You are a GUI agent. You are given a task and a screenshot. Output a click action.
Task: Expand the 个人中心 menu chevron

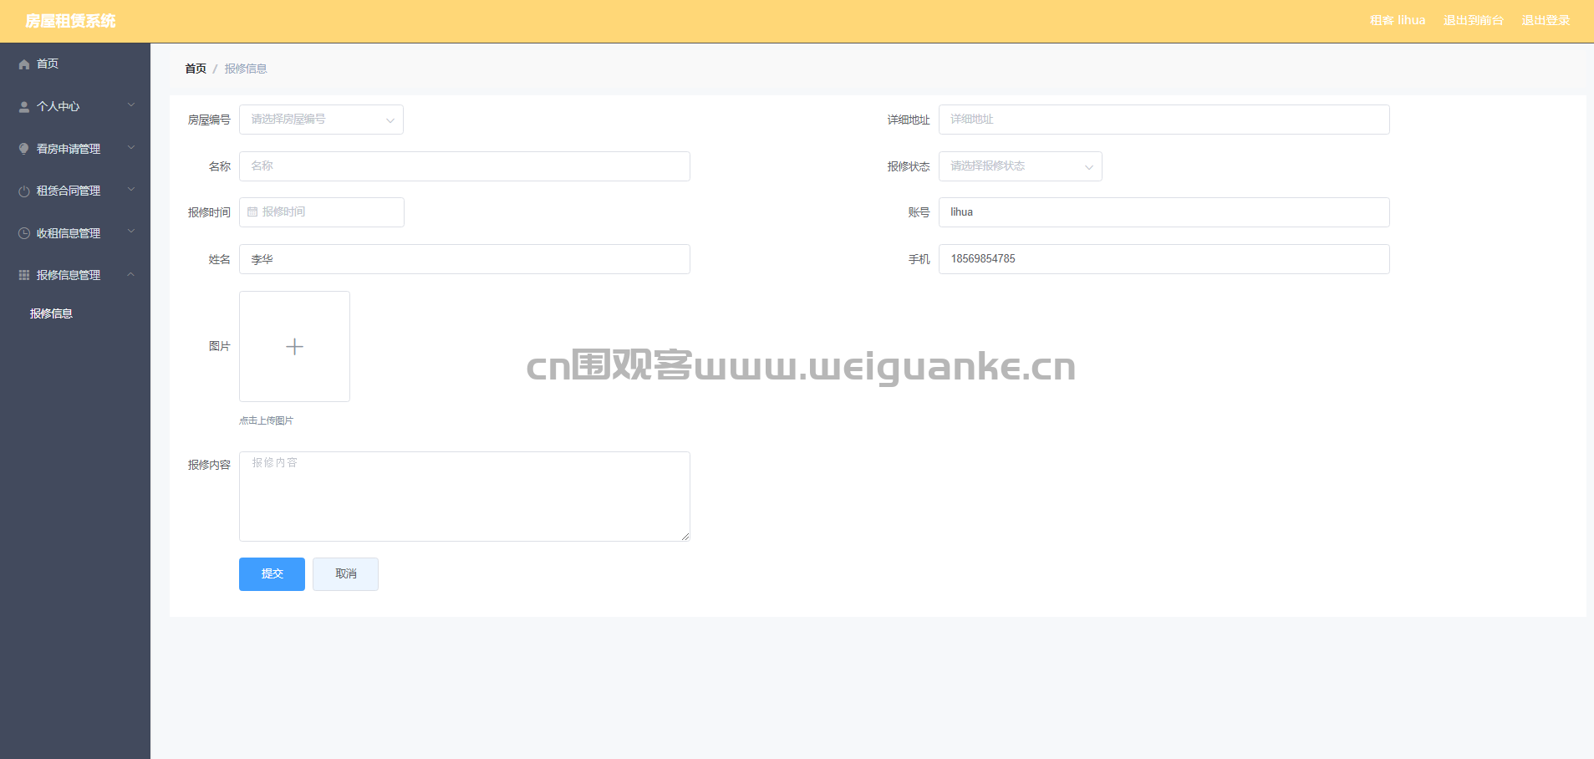click(131, 105)
